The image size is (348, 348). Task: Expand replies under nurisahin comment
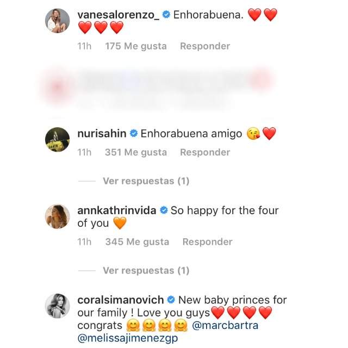click(x=146, y=181)
